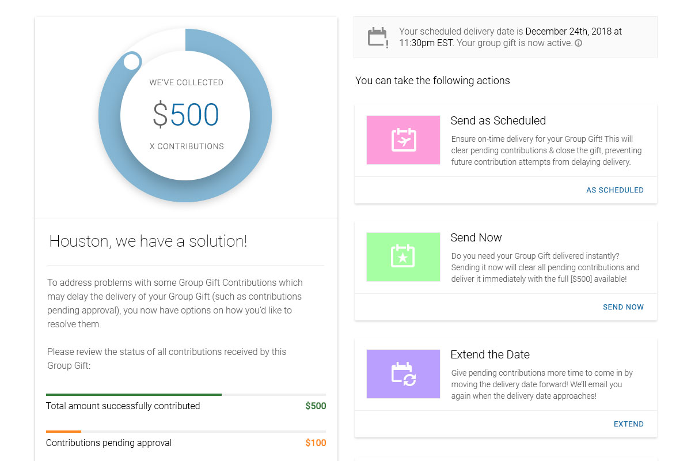The height and width of the screenshot is (461, 691).
Task: Click the calendar alert icon beside delivery date
Action: (x=378, y=37)
